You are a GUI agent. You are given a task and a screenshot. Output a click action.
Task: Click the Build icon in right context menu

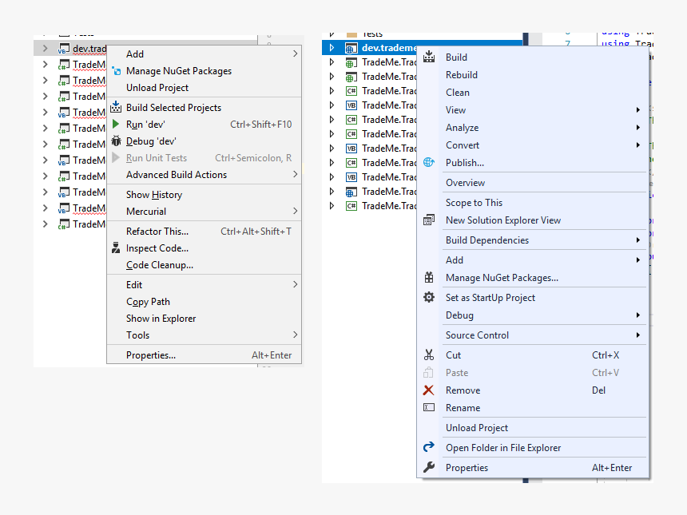[x=429, y=57]
